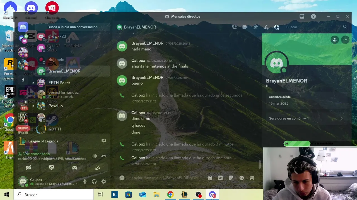Screen dimensions: 357x200
Task: Click BrayanELMENOR's avatar in profile panel
Action: click(277, 63)
